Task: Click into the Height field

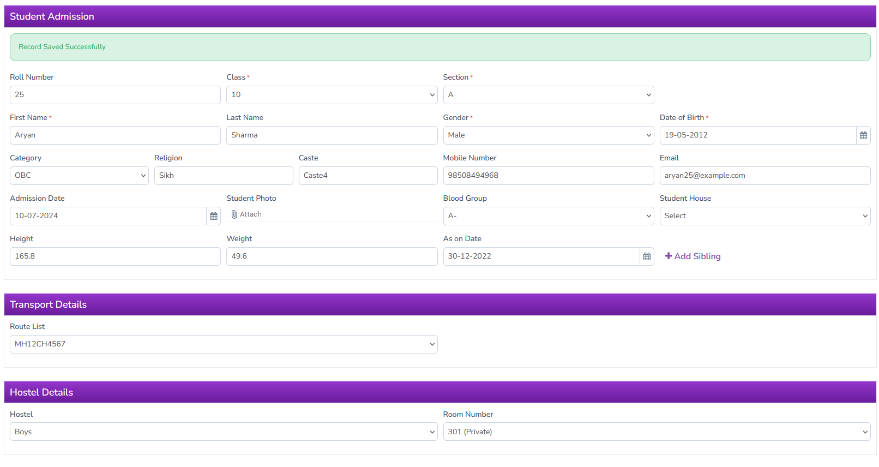Action: pyautogui.click(x=115, y=256)
